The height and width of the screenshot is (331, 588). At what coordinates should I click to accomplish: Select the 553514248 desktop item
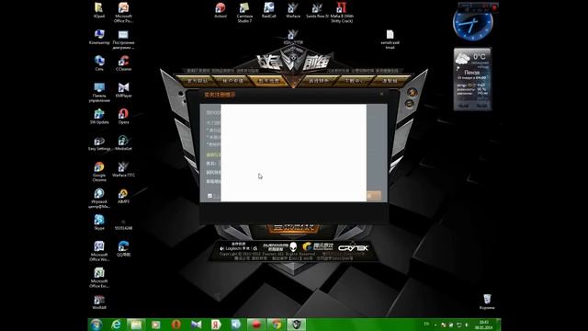pos(123,224)
